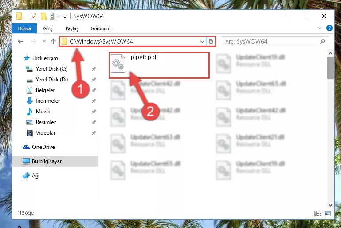Click the Properties checkmark icon in title bar

(34, 16)
